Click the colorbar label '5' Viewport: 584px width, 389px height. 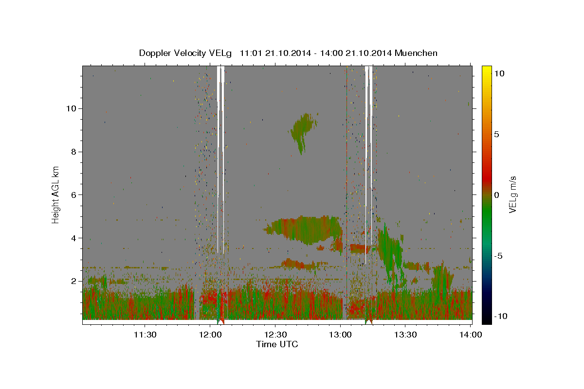pyautogui.click(x=497, y=134)
